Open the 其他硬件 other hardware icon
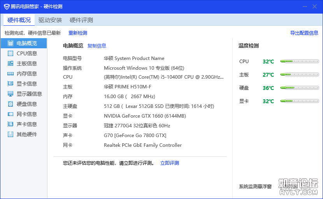Screen dimensions: 323x199 click(10, 134)
